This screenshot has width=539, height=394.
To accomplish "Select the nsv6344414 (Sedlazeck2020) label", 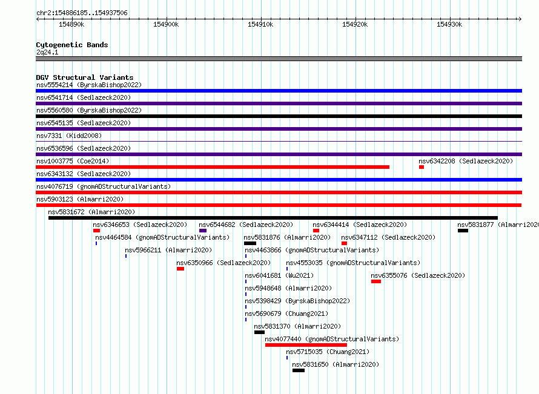I will tap(360, 225).
